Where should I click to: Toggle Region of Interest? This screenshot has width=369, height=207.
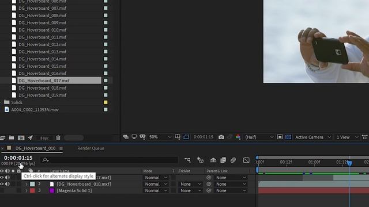point(280,137)
